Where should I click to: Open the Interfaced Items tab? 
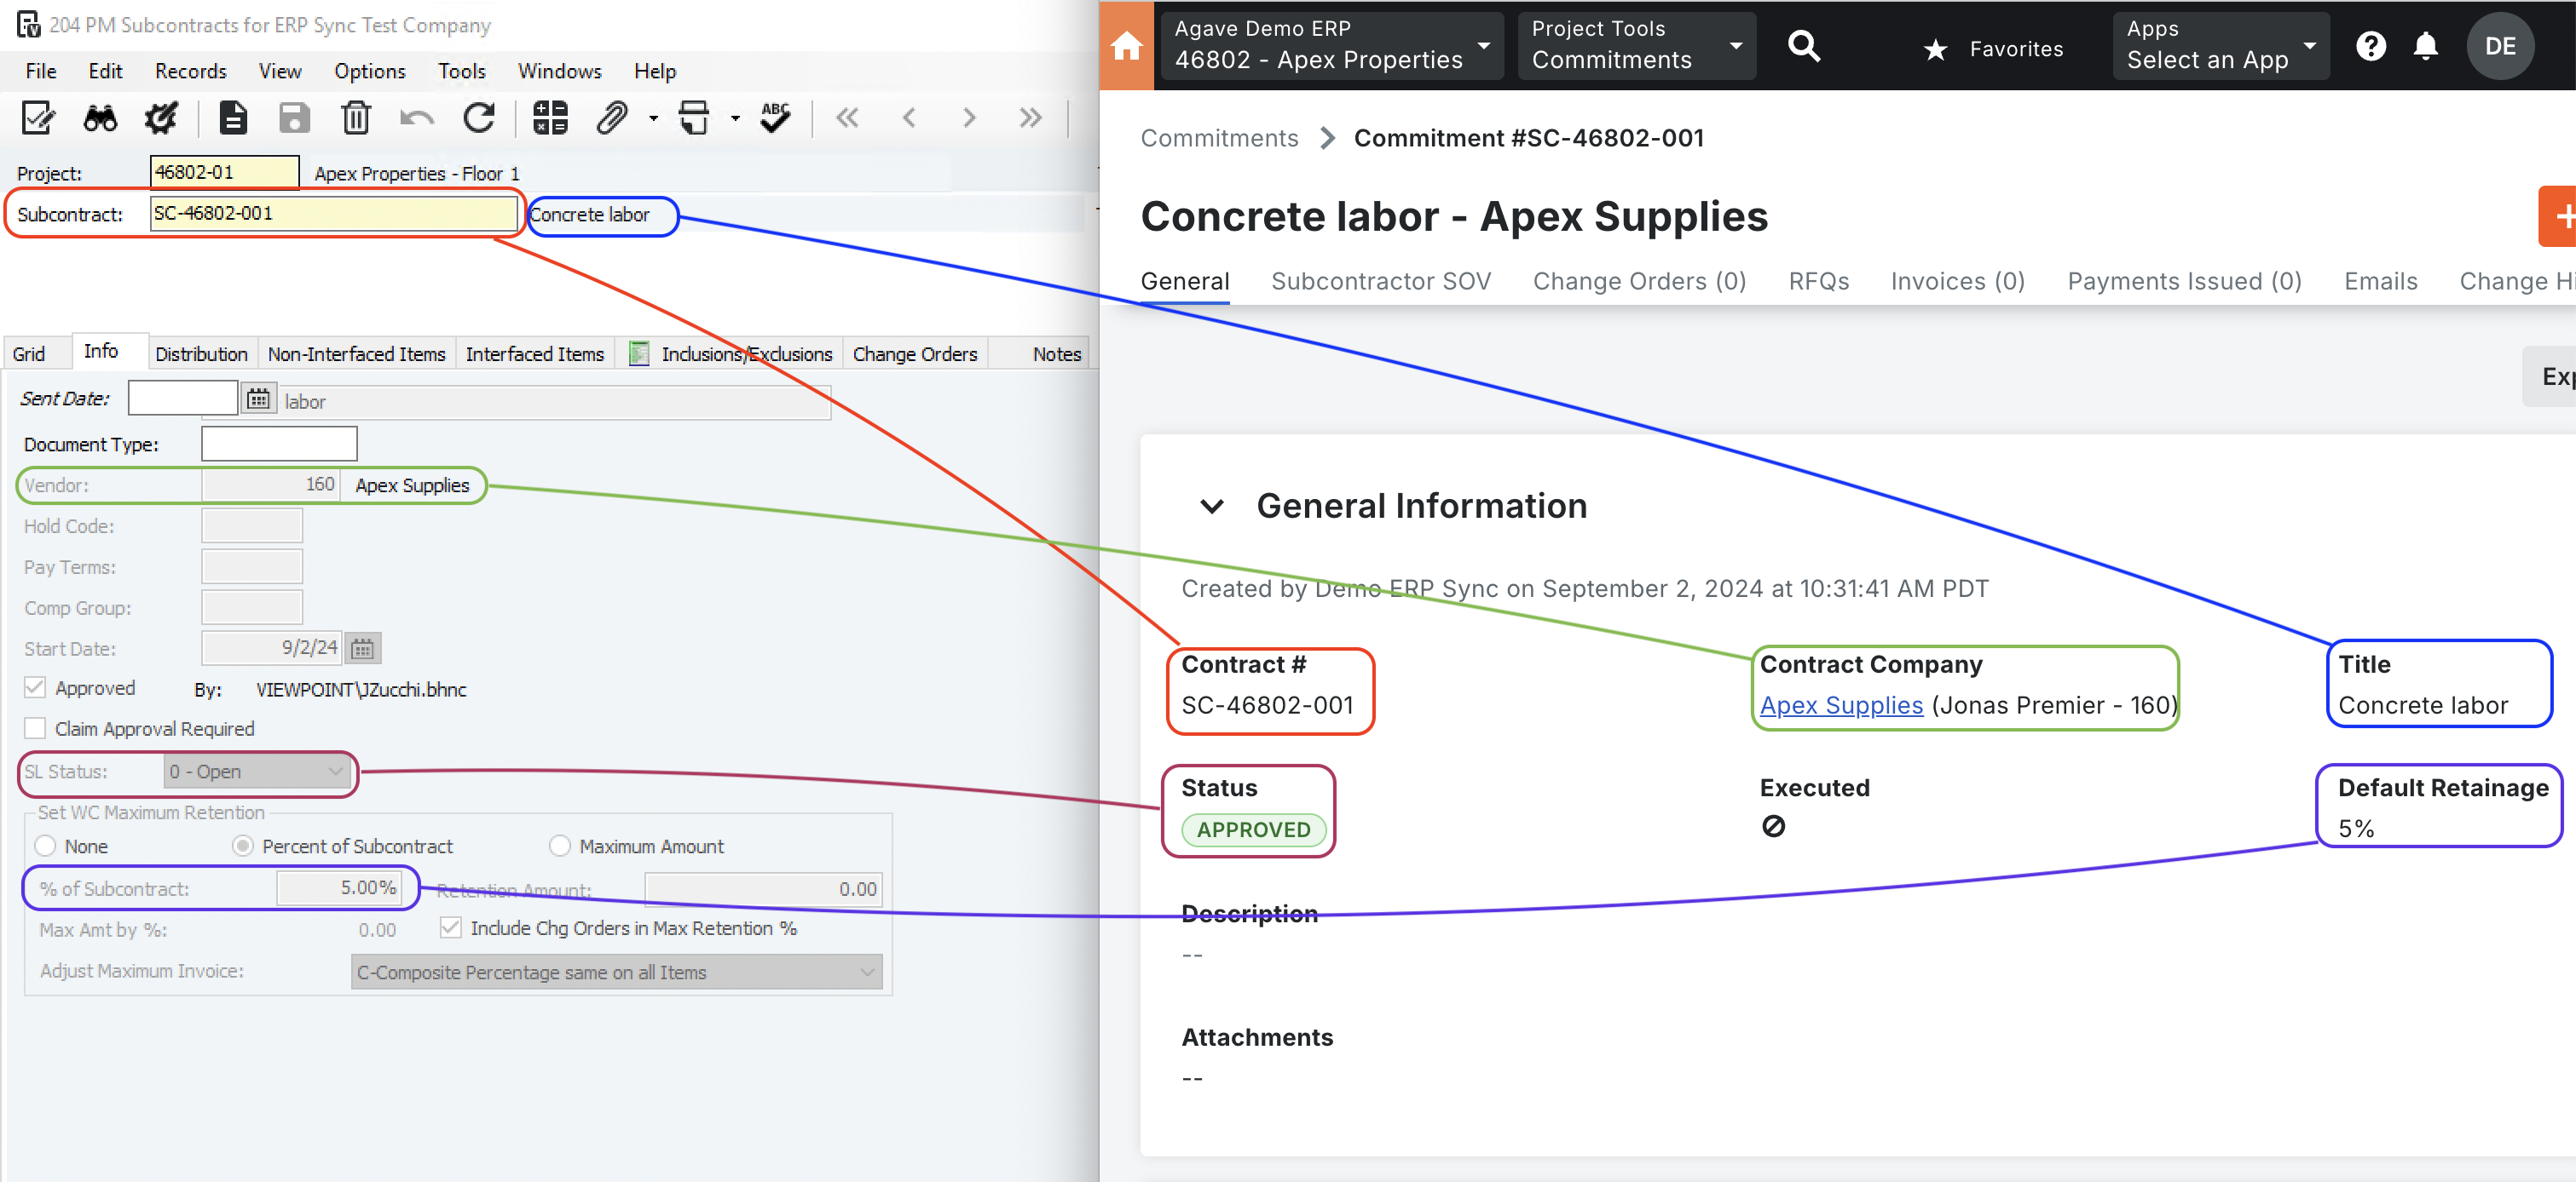point(535,353)
